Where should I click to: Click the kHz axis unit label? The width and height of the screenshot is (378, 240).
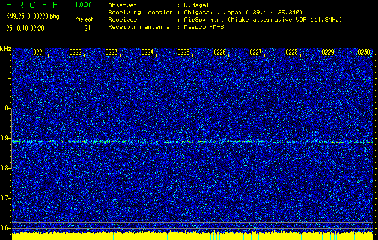coord(5,48)
